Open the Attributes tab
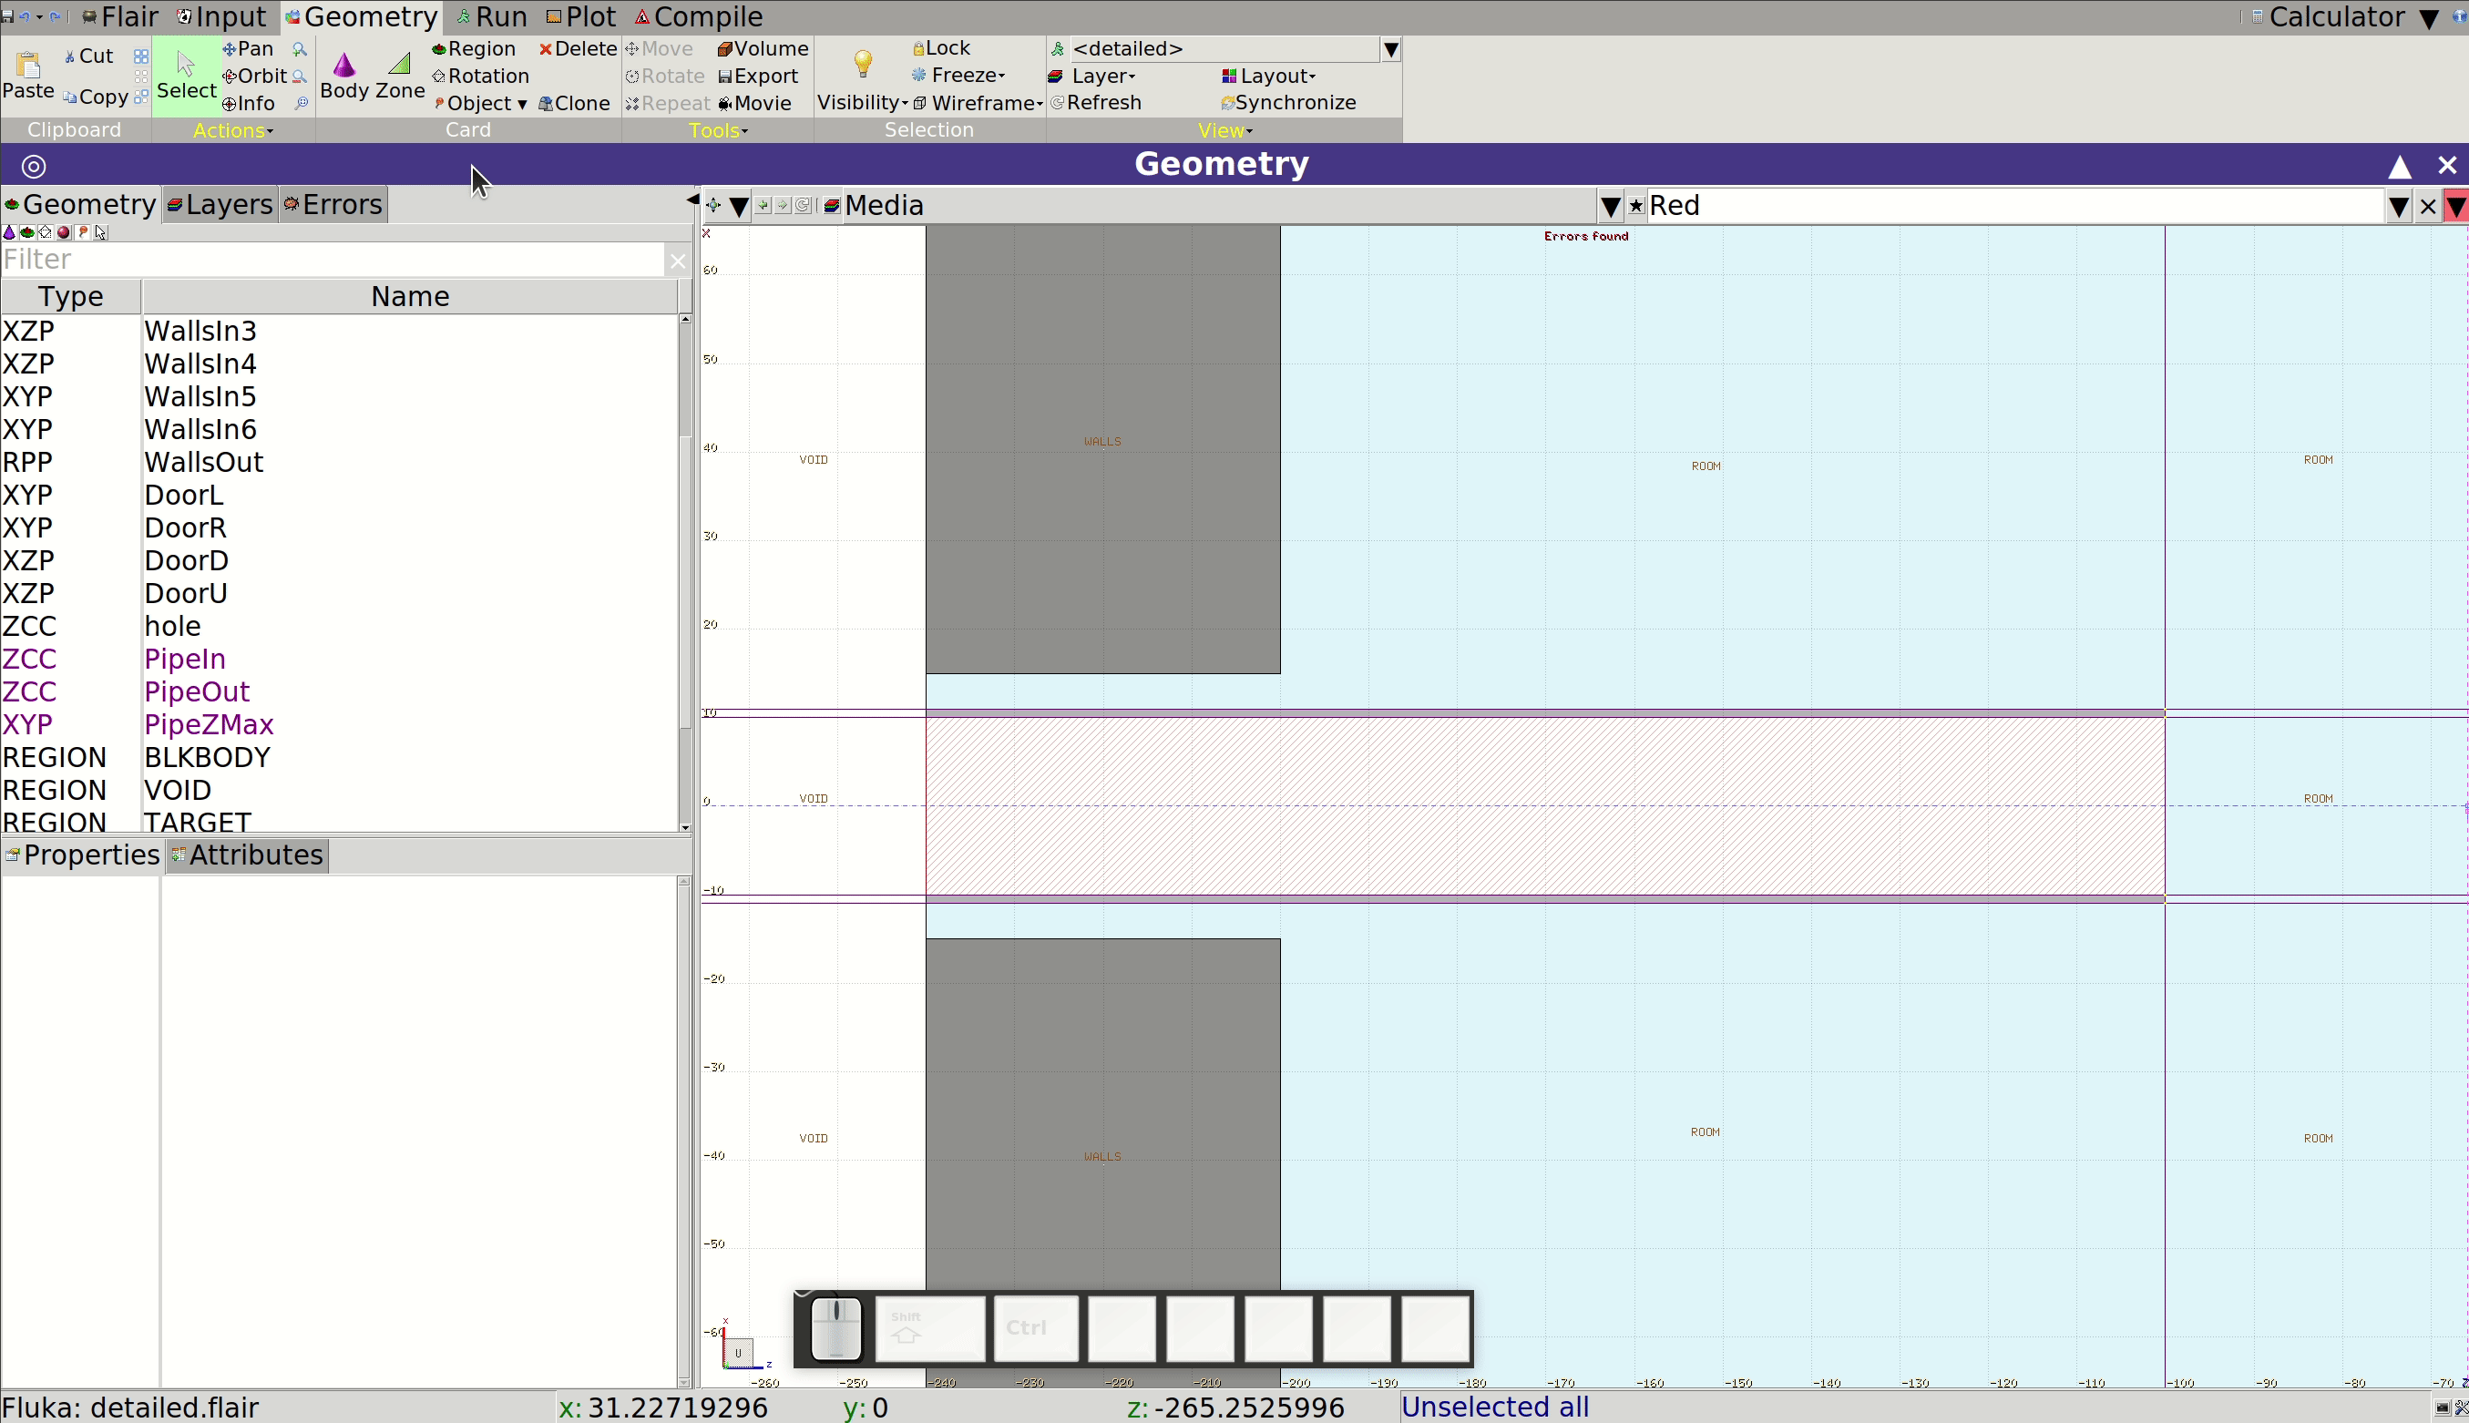2469x1423 pixels. (247, 855)
